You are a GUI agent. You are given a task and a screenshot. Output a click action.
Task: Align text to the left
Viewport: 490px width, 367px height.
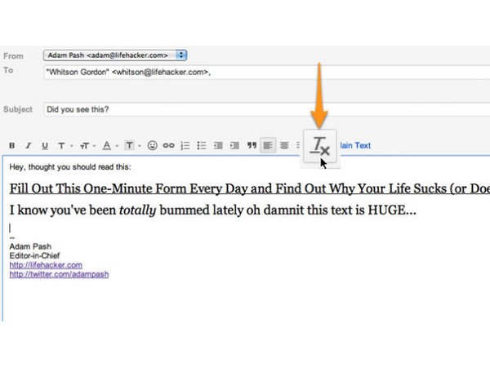click(268, 146)
